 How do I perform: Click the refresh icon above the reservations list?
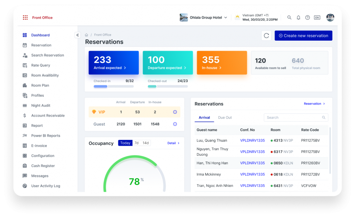(266, 35)
